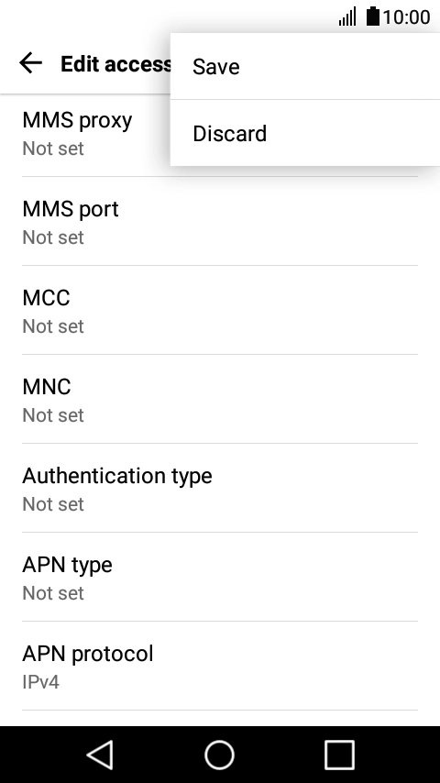Tap the Edit access point title
Viewport: 440px width, 783px height.
115,64
